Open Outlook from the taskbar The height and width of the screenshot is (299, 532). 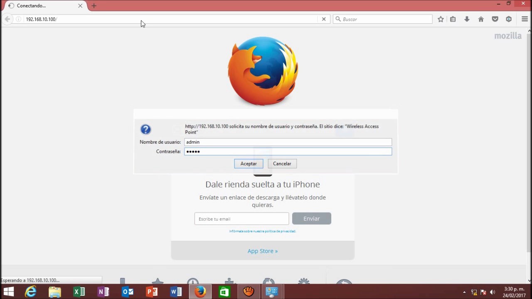click(128, 292)
